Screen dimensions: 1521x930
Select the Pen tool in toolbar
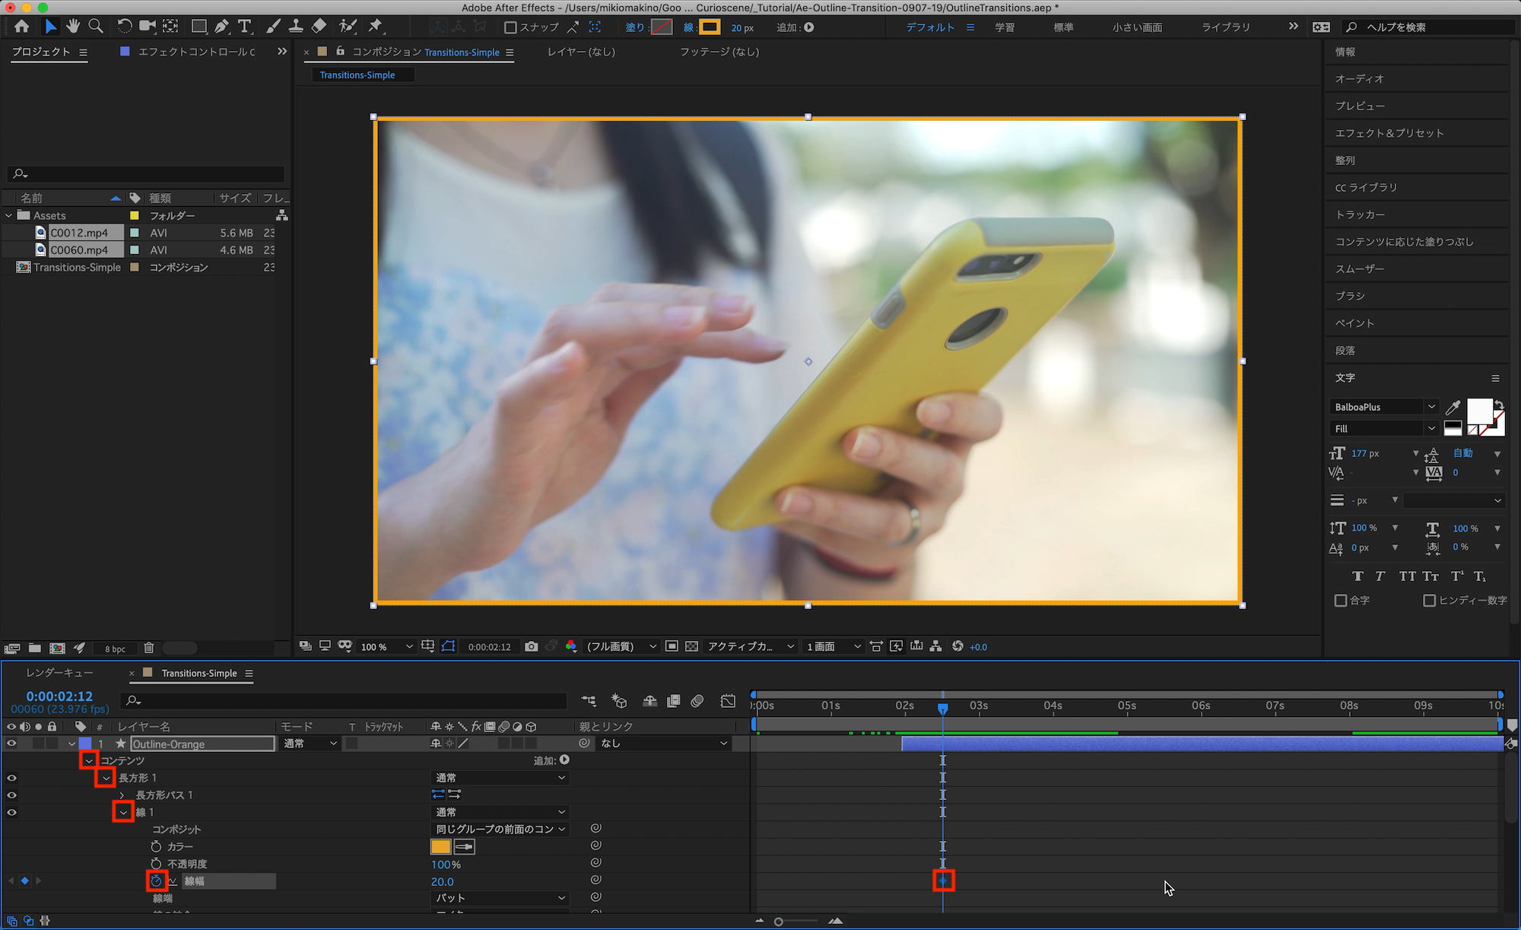[x=221, y=27]
